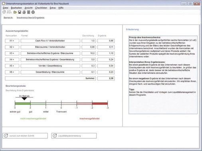Click the X1 Ergebnis field 0,66

point(106,41)
